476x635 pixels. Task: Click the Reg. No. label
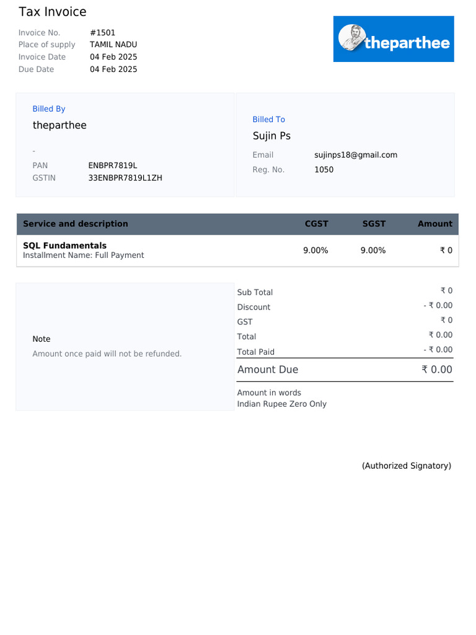point(269,170)
